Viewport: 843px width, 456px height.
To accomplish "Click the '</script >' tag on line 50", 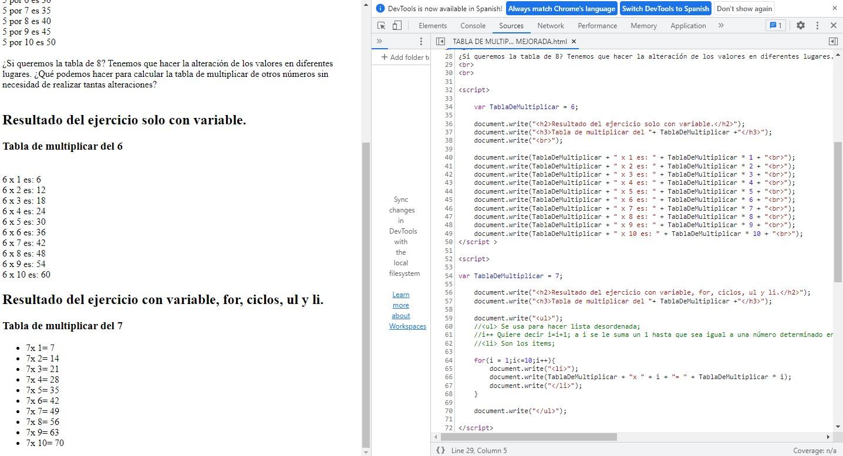I will pyautogui.click(x=477, y=242).
